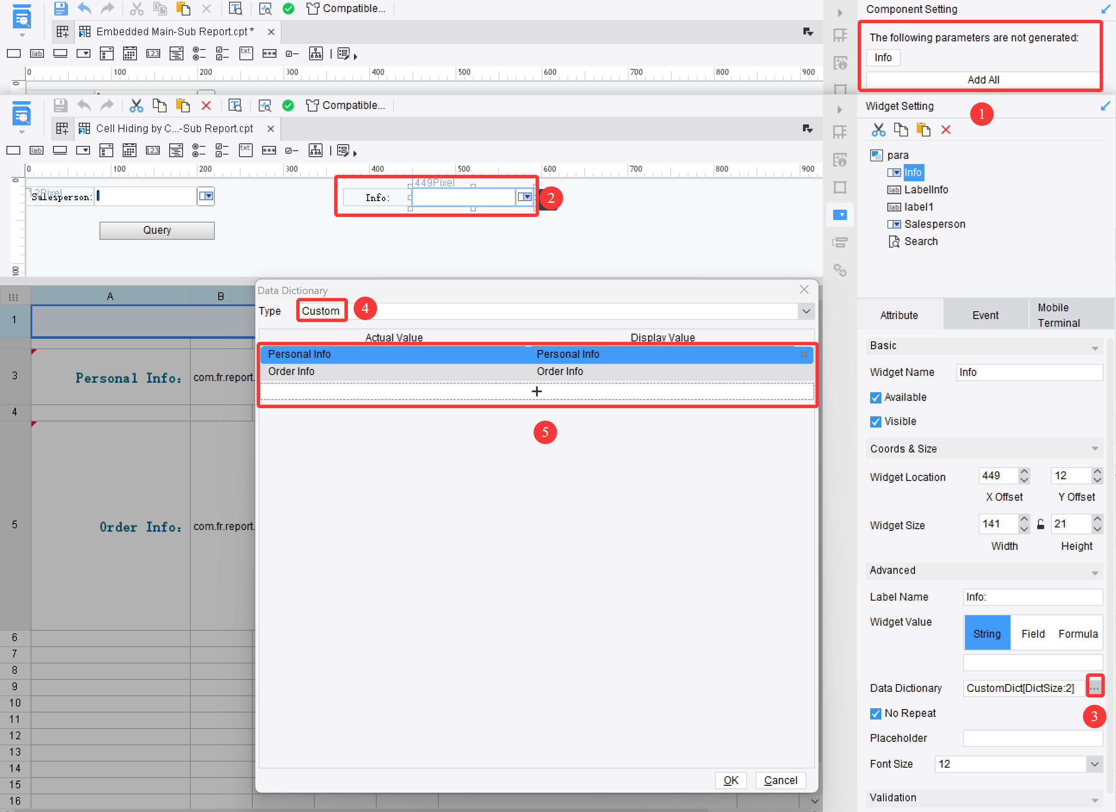Delete selected widget using red X in Widget Setting
This screenshot has height=812, width=1116.
coord(946,130)
